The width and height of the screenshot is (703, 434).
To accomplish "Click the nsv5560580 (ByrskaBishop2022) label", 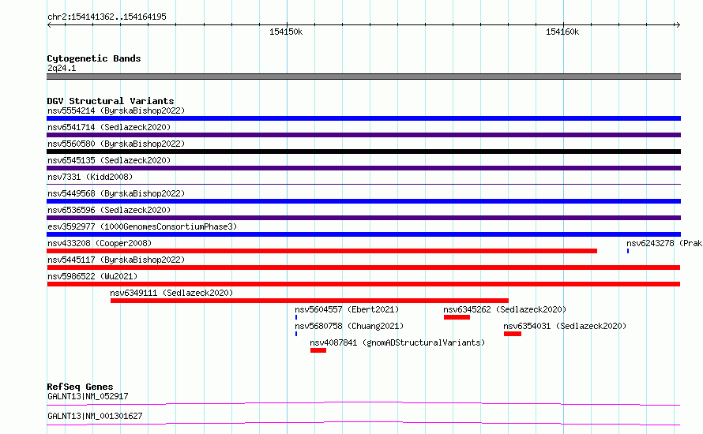I will coord(116,144).
